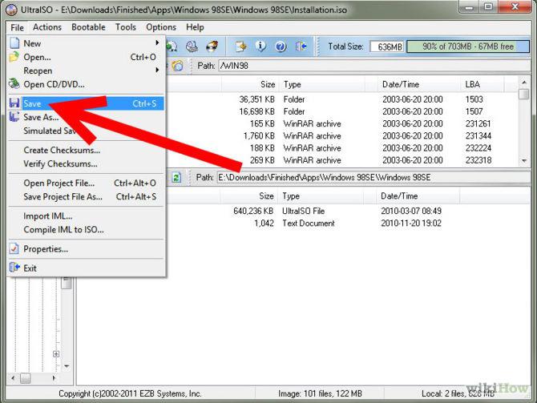Sort image list by Type column
Viewport: 537px width, 403px height.
pyautogui.click(x=324, y=84)
